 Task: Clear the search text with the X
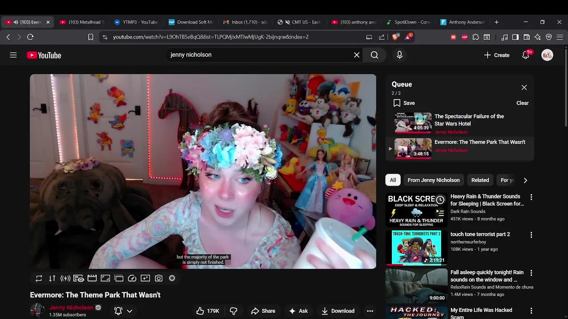pyautogui.click(x=357, y=55)
